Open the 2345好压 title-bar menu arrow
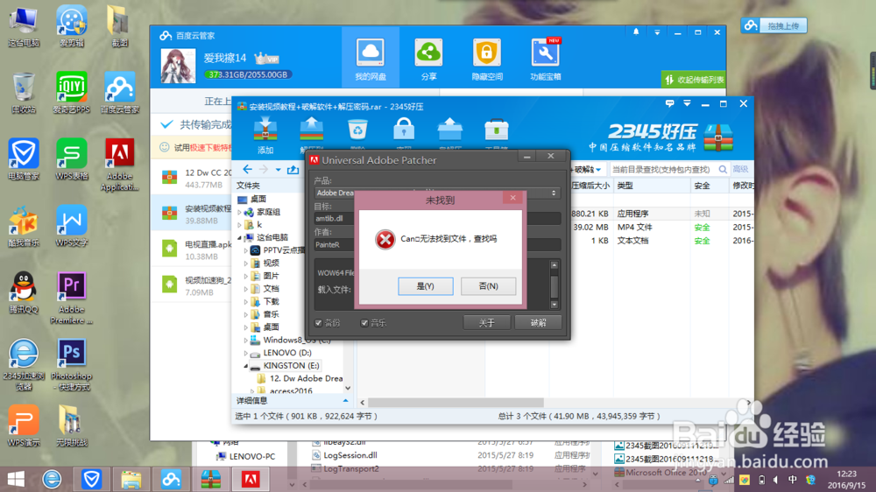Screen dimensions: 876x492 (x=687, y=103)
